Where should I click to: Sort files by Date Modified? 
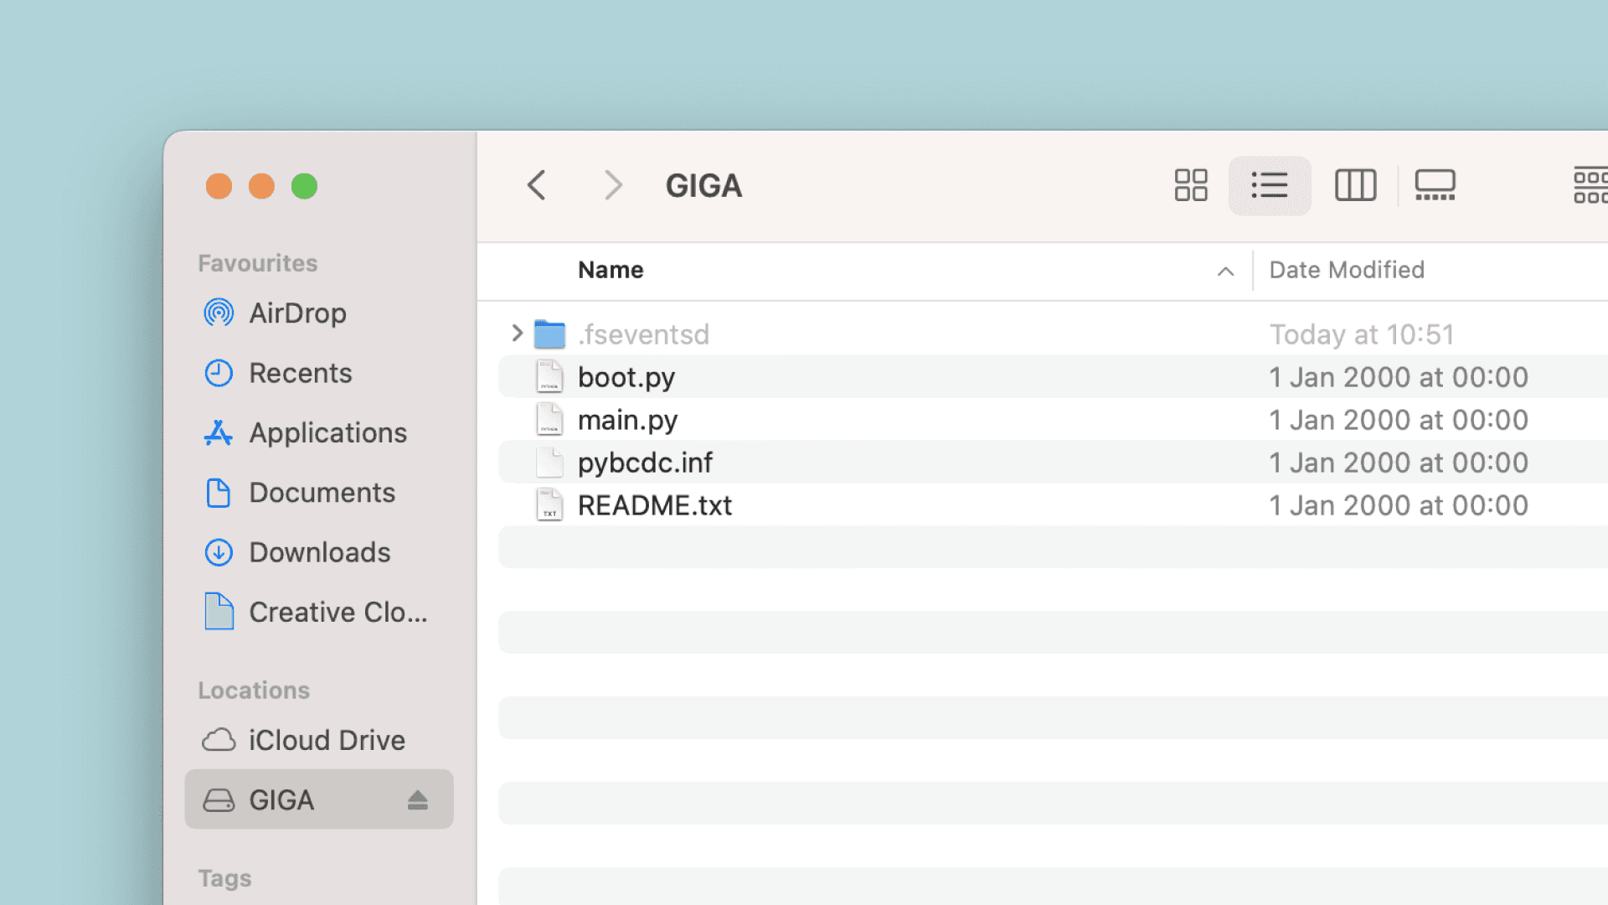1346,270
